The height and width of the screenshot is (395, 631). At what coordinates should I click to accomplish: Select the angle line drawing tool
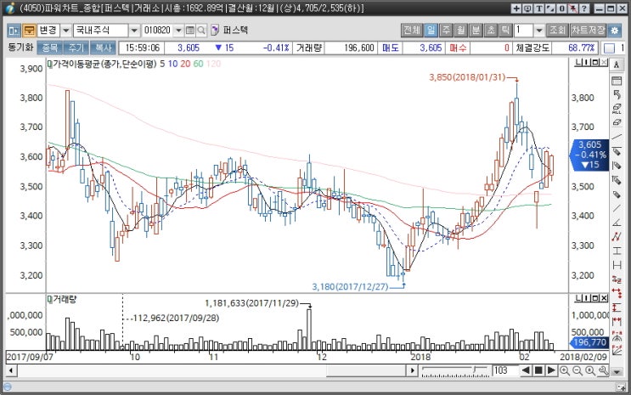[x=617, y=223]
